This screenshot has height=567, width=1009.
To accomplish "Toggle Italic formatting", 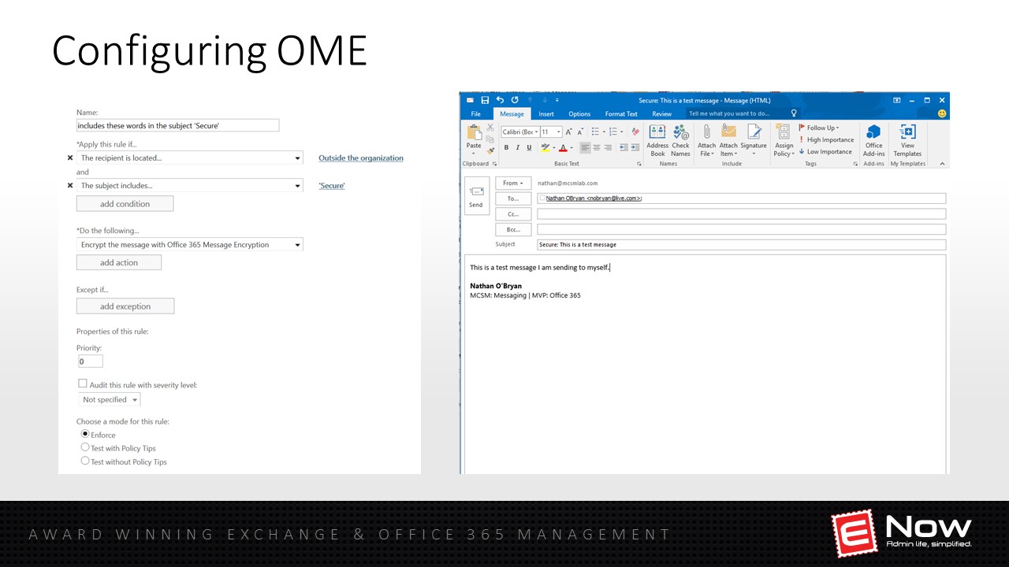I will [x=518, y=147].
